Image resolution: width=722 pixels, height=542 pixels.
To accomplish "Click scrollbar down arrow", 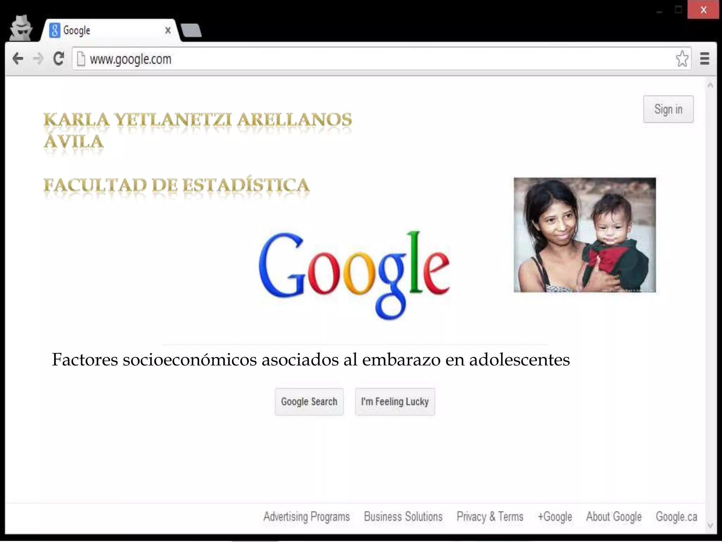I will coord(710,526).
